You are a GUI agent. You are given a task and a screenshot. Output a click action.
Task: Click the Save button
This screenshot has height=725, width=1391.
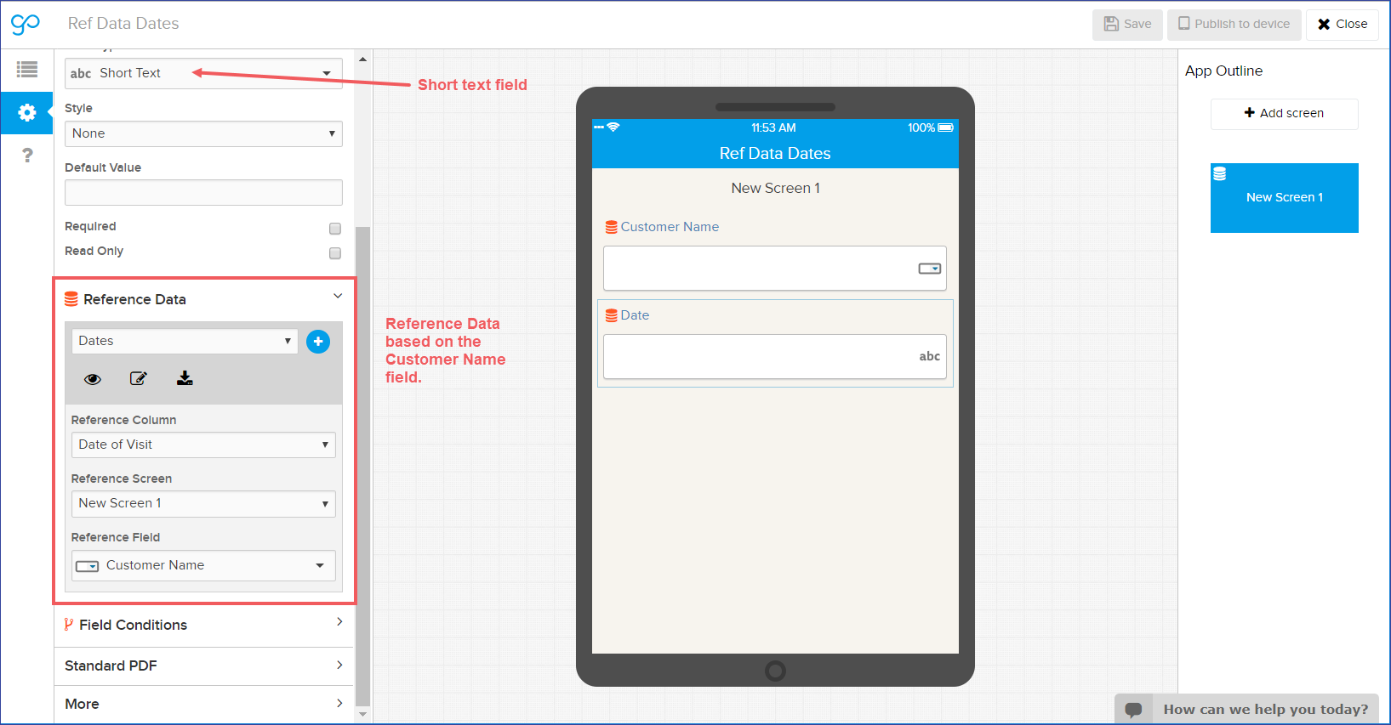click(1127, 24)
